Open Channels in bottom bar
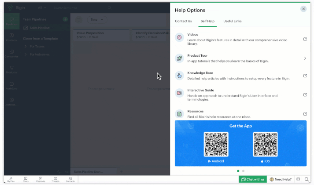 [x=41, y=179]
